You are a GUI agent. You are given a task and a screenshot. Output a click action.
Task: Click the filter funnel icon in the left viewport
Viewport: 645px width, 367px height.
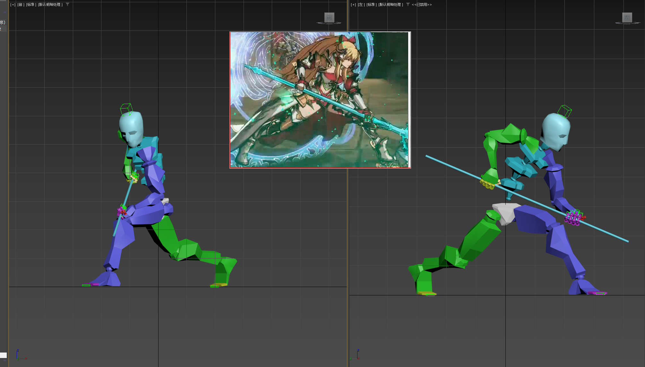pos(407,4)
